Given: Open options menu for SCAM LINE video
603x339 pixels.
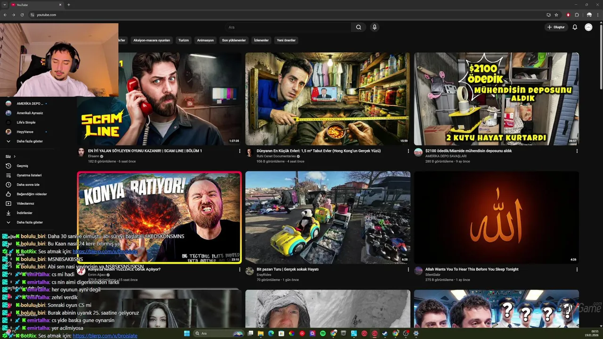Looking at the screenshot, I should point(239,151).
